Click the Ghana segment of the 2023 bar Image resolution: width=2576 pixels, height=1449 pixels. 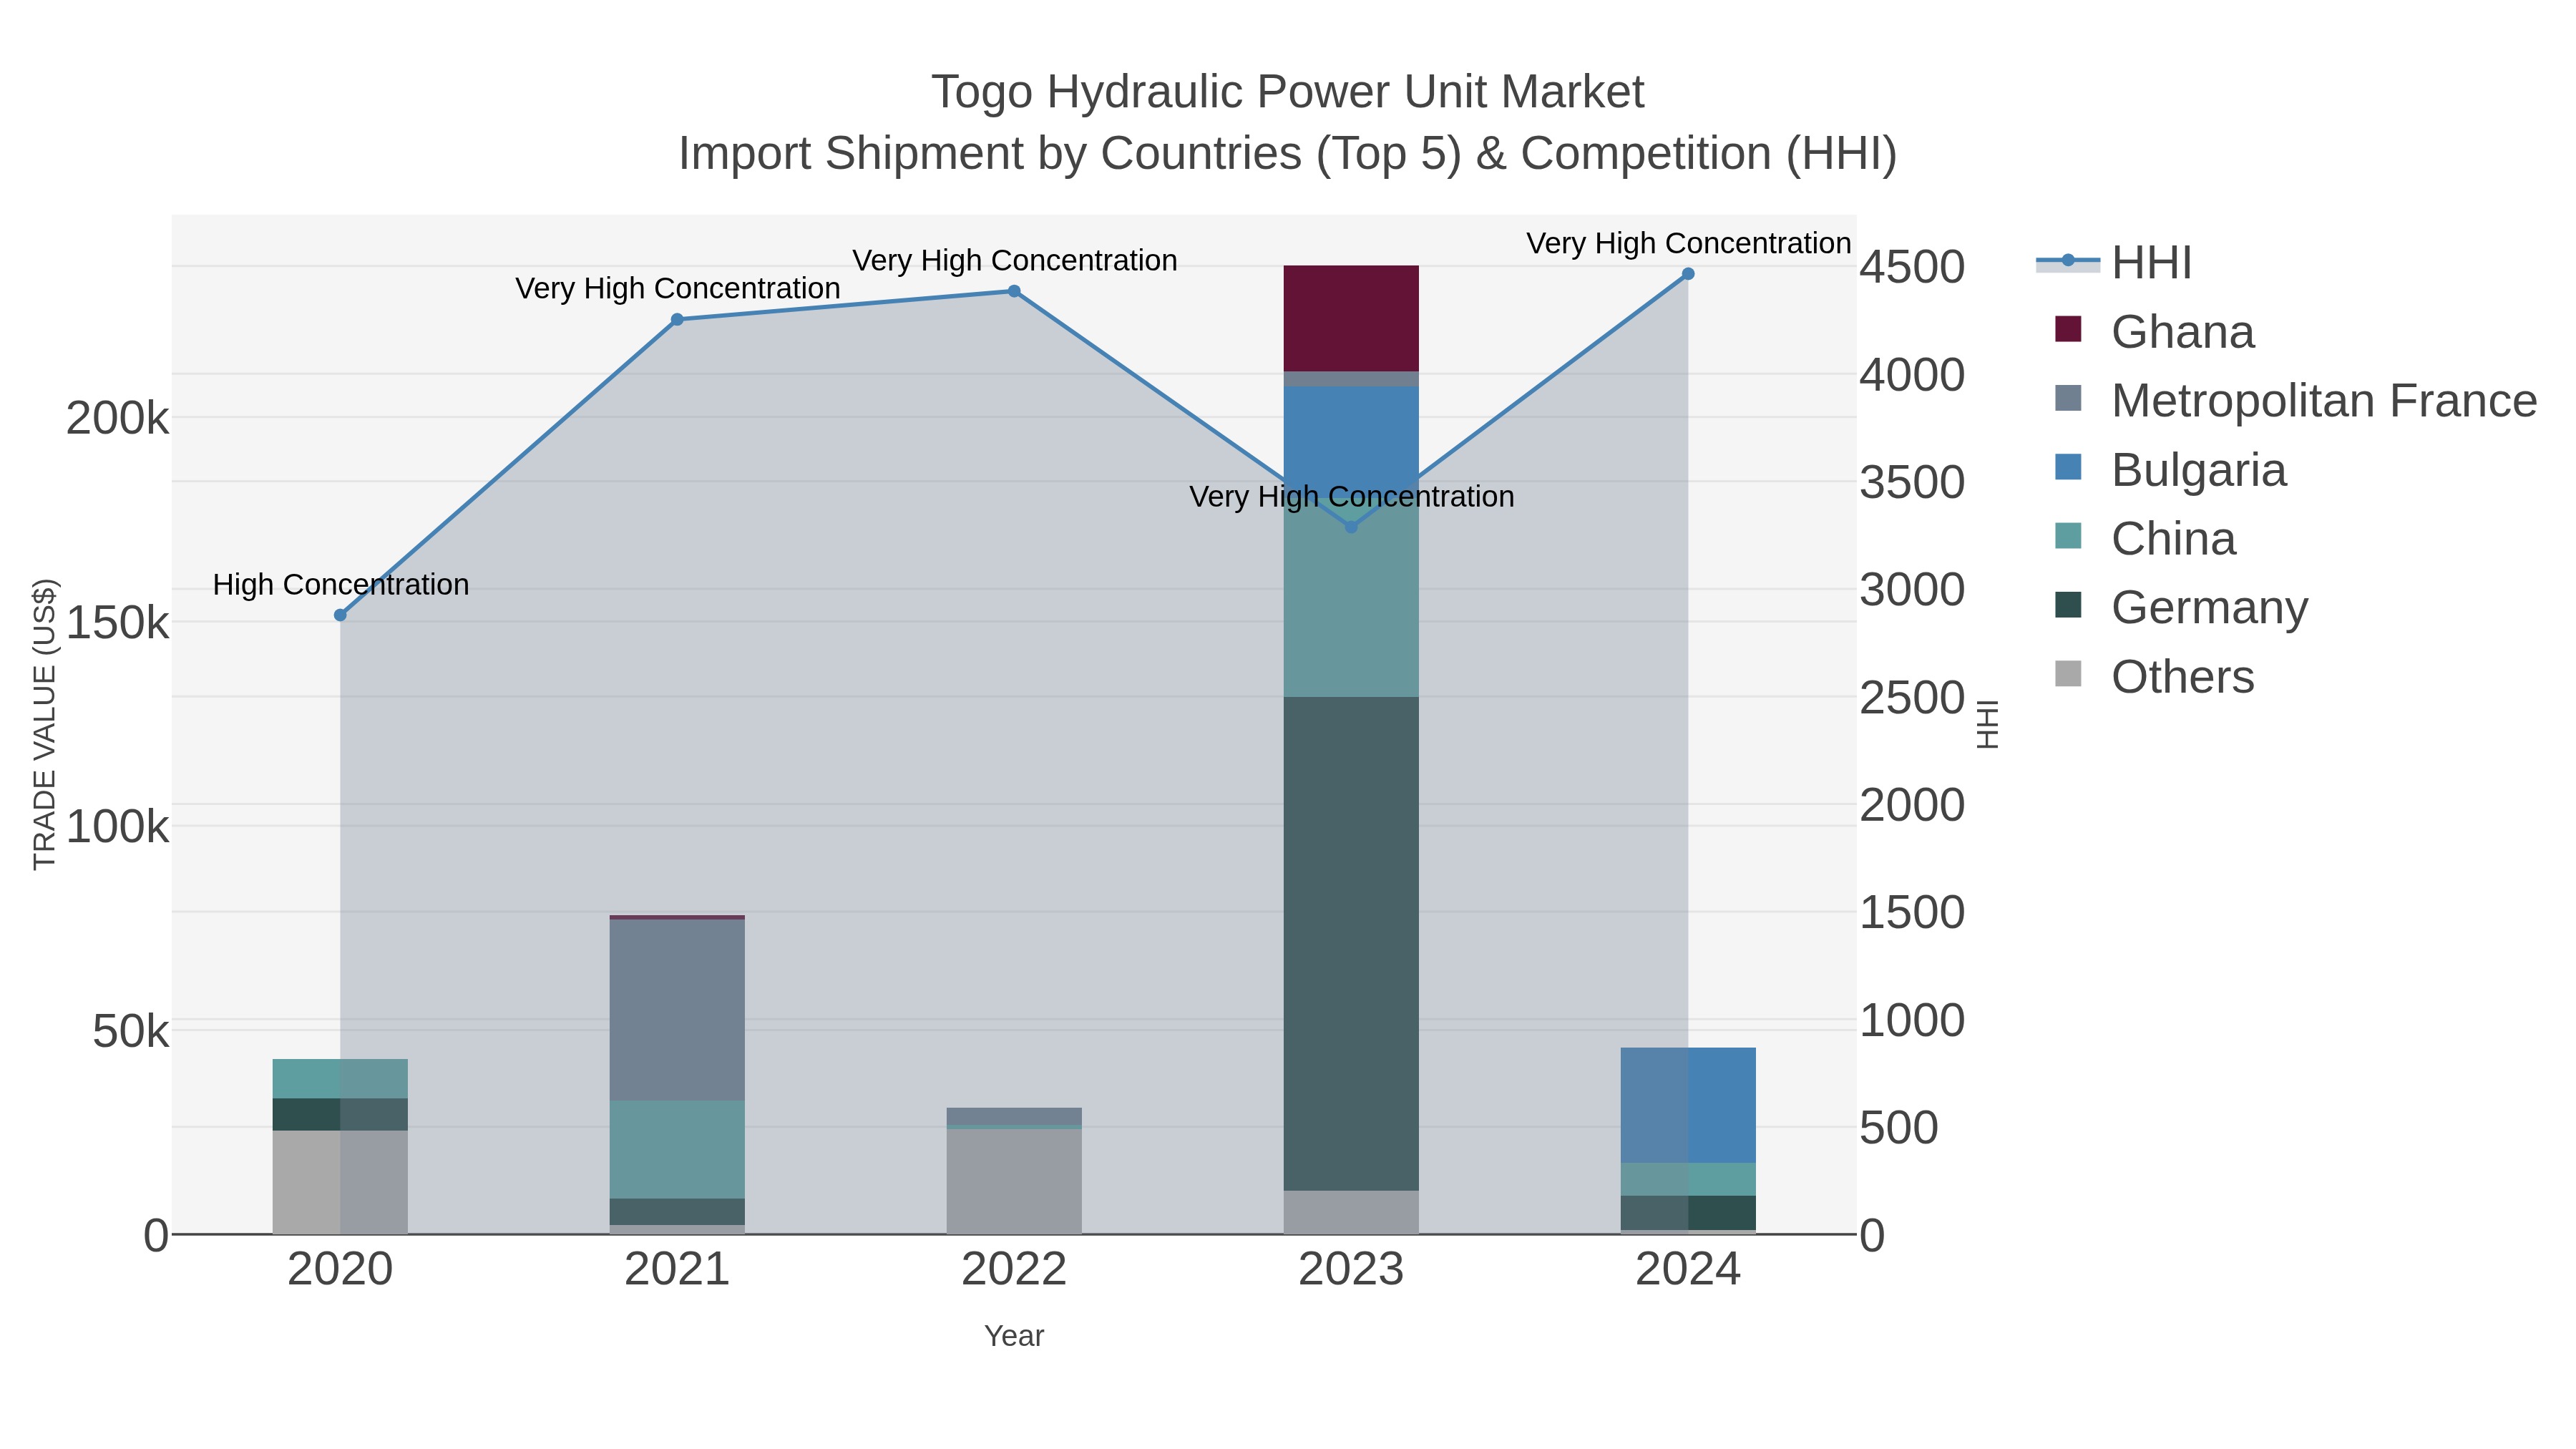point(1351,319)
